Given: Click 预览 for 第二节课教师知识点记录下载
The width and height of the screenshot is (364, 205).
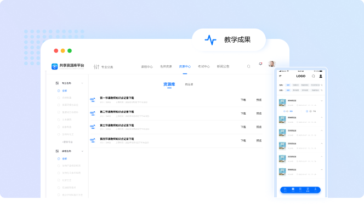Looking at the screenshot, I should 259,113.
